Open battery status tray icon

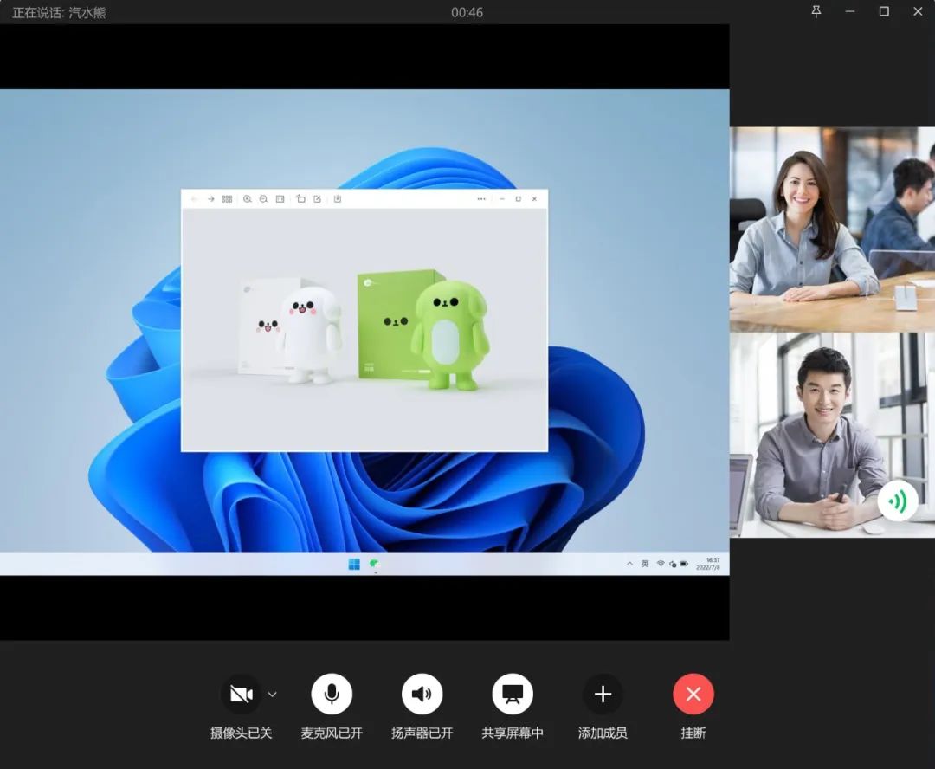click(684, 563)
